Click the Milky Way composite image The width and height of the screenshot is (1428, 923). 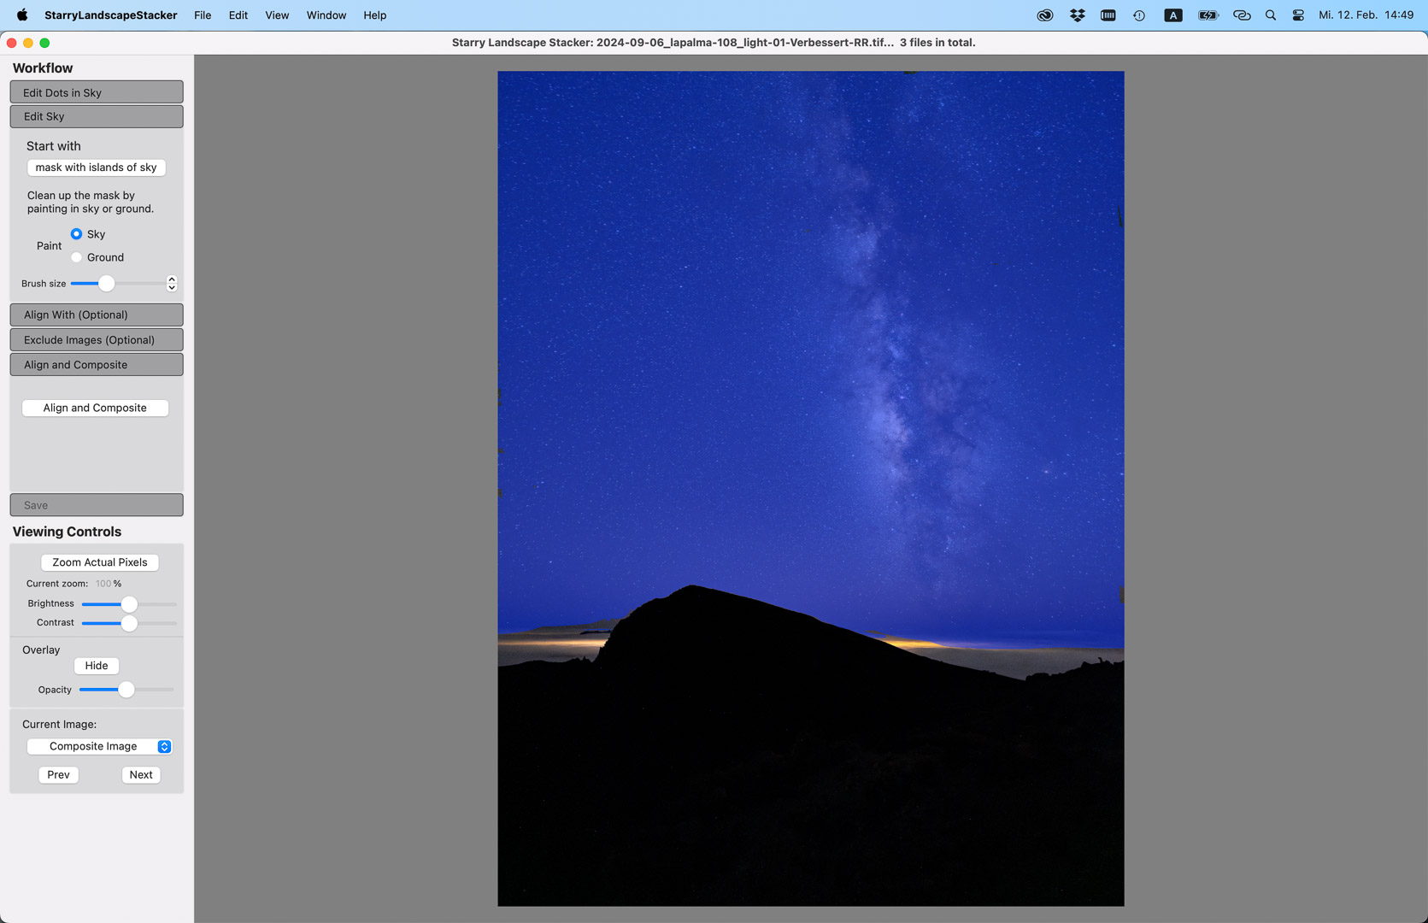[x=811, y=488]
